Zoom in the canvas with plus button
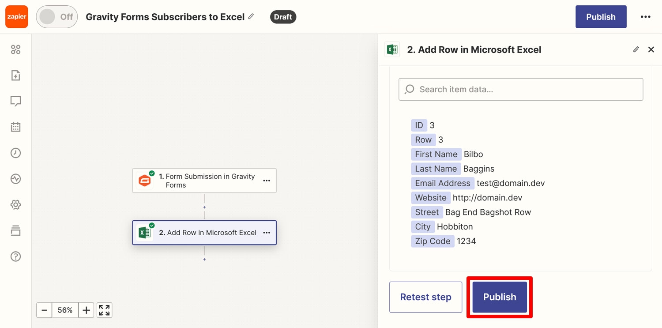Image resolution: width=662 pixels, height=328 pixels. [86, 310]
